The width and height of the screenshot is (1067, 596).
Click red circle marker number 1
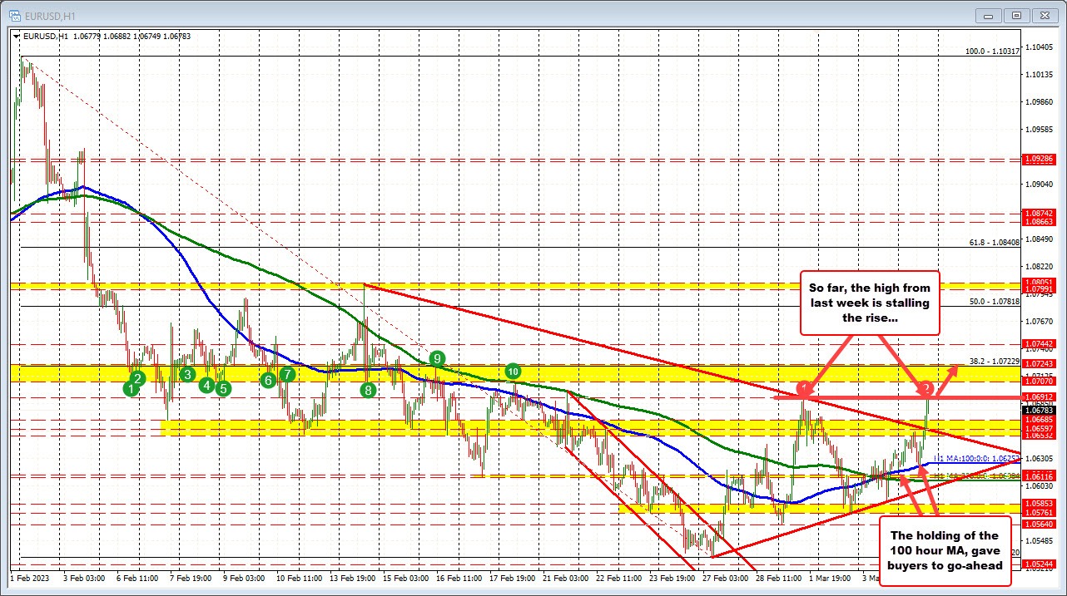(803, 387)
